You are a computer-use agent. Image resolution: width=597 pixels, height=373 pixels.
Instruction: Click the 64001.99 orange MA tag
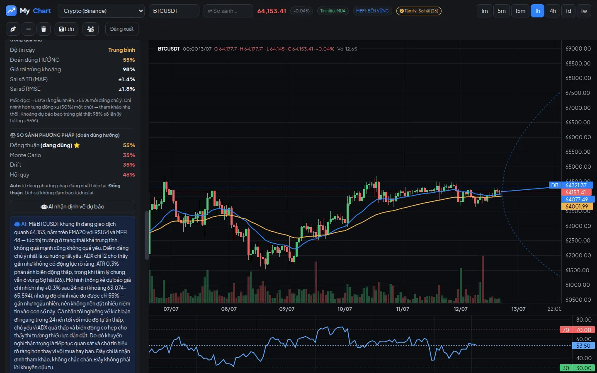[576, 206]
